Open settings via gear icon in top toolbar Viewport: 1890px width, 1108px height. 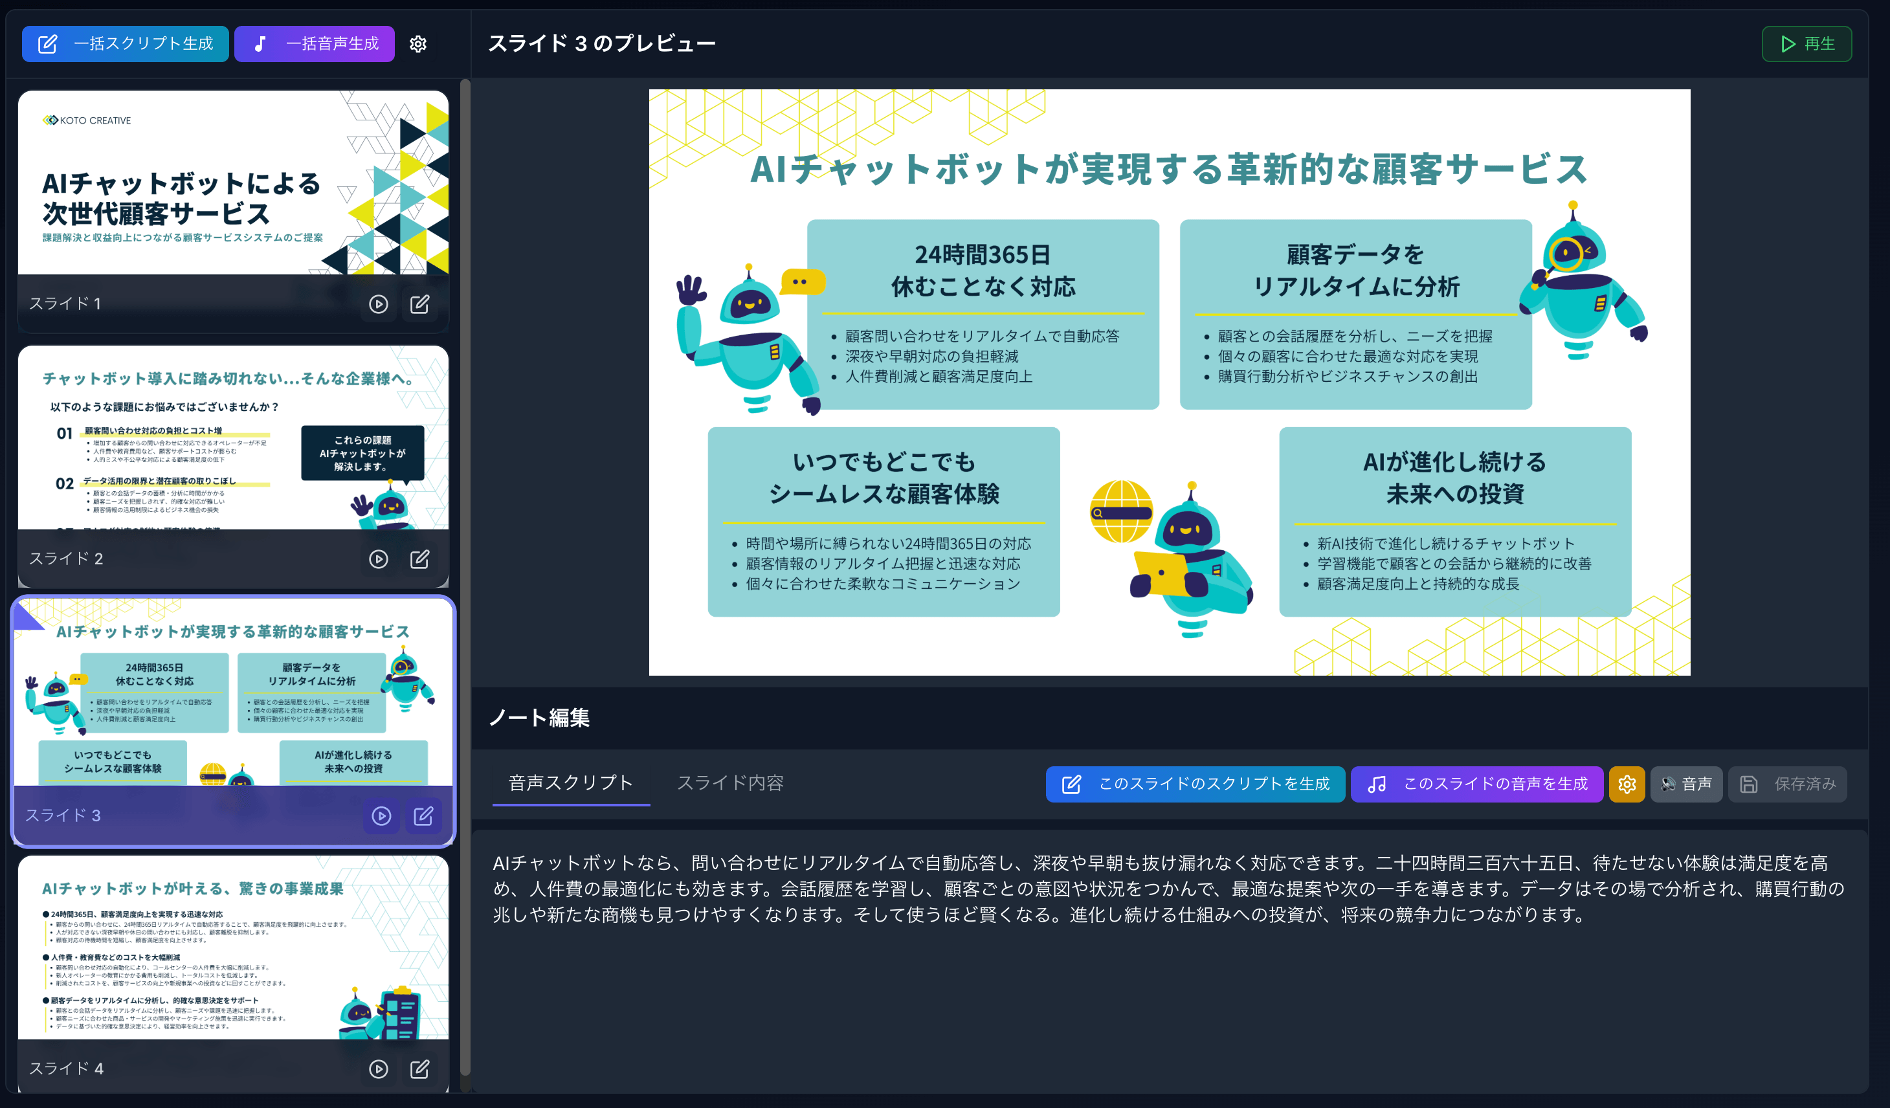tap(419, 43)
